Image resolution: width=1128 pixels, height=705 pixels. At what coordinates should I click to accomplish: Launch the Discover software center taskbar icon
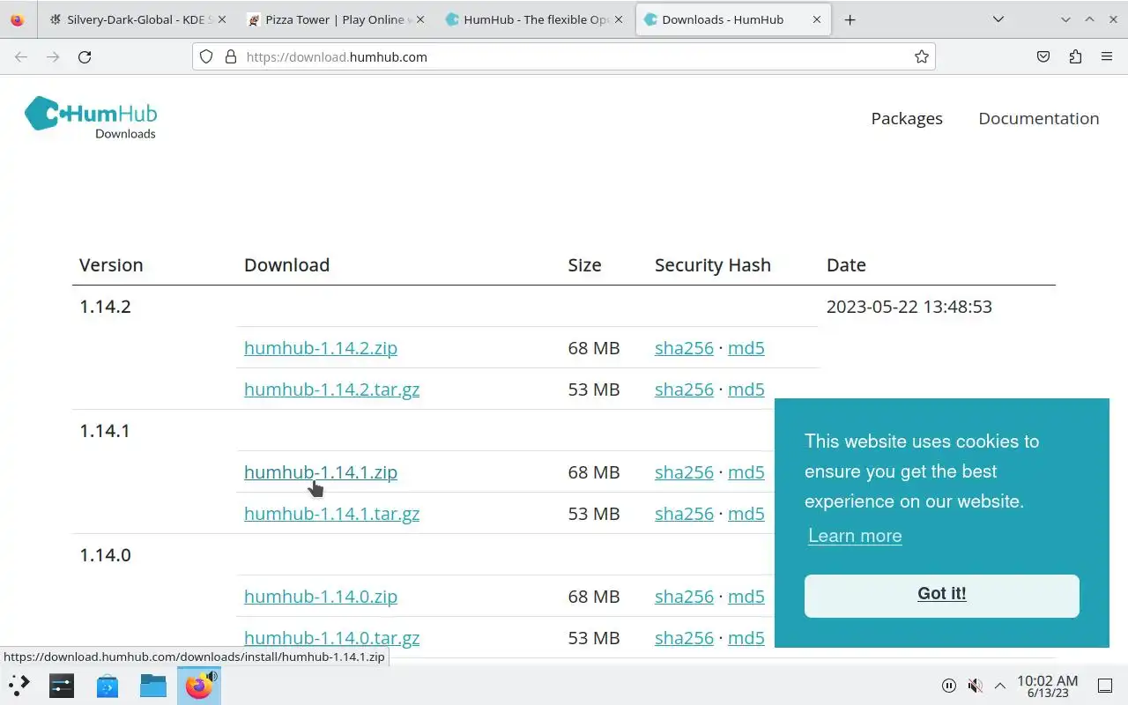pyautogui.click(x=108, y=685)
